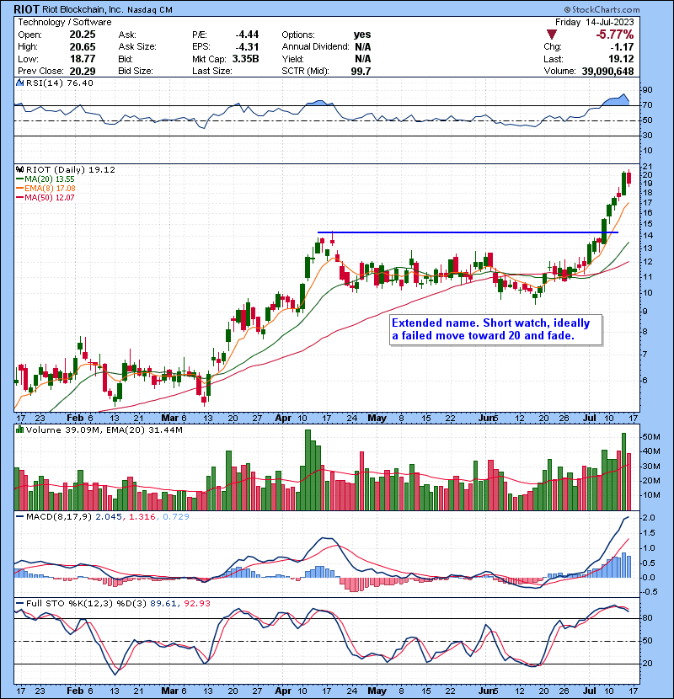Click the Volume 39.09M, EMA(20) 31.44M label
The width and height of the screenshot is (674, 699).
pyautogui.click(x=104, y=430)
